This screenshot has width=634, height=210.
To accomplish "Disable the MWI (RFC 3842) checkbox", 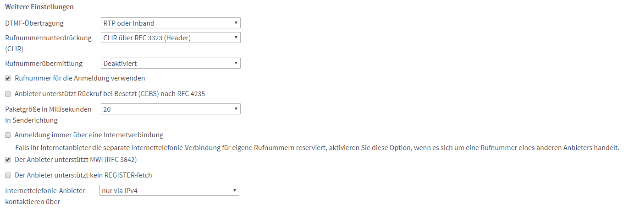I will click(8, 160).
